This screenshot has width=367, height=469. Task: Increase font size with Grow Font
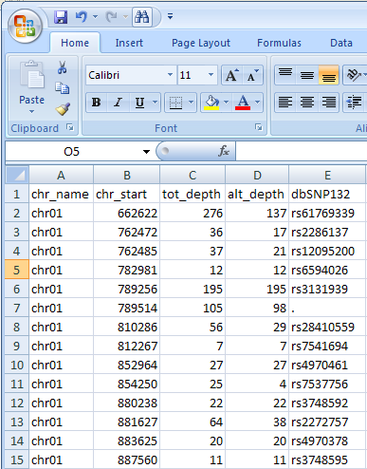coord(232,75)
